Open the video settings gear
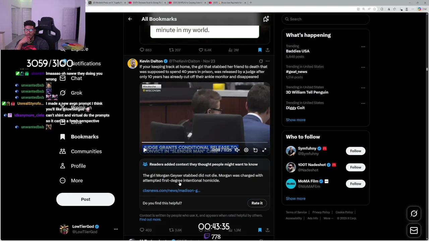This screenshot has width=429, height=241. click(246, 150)
